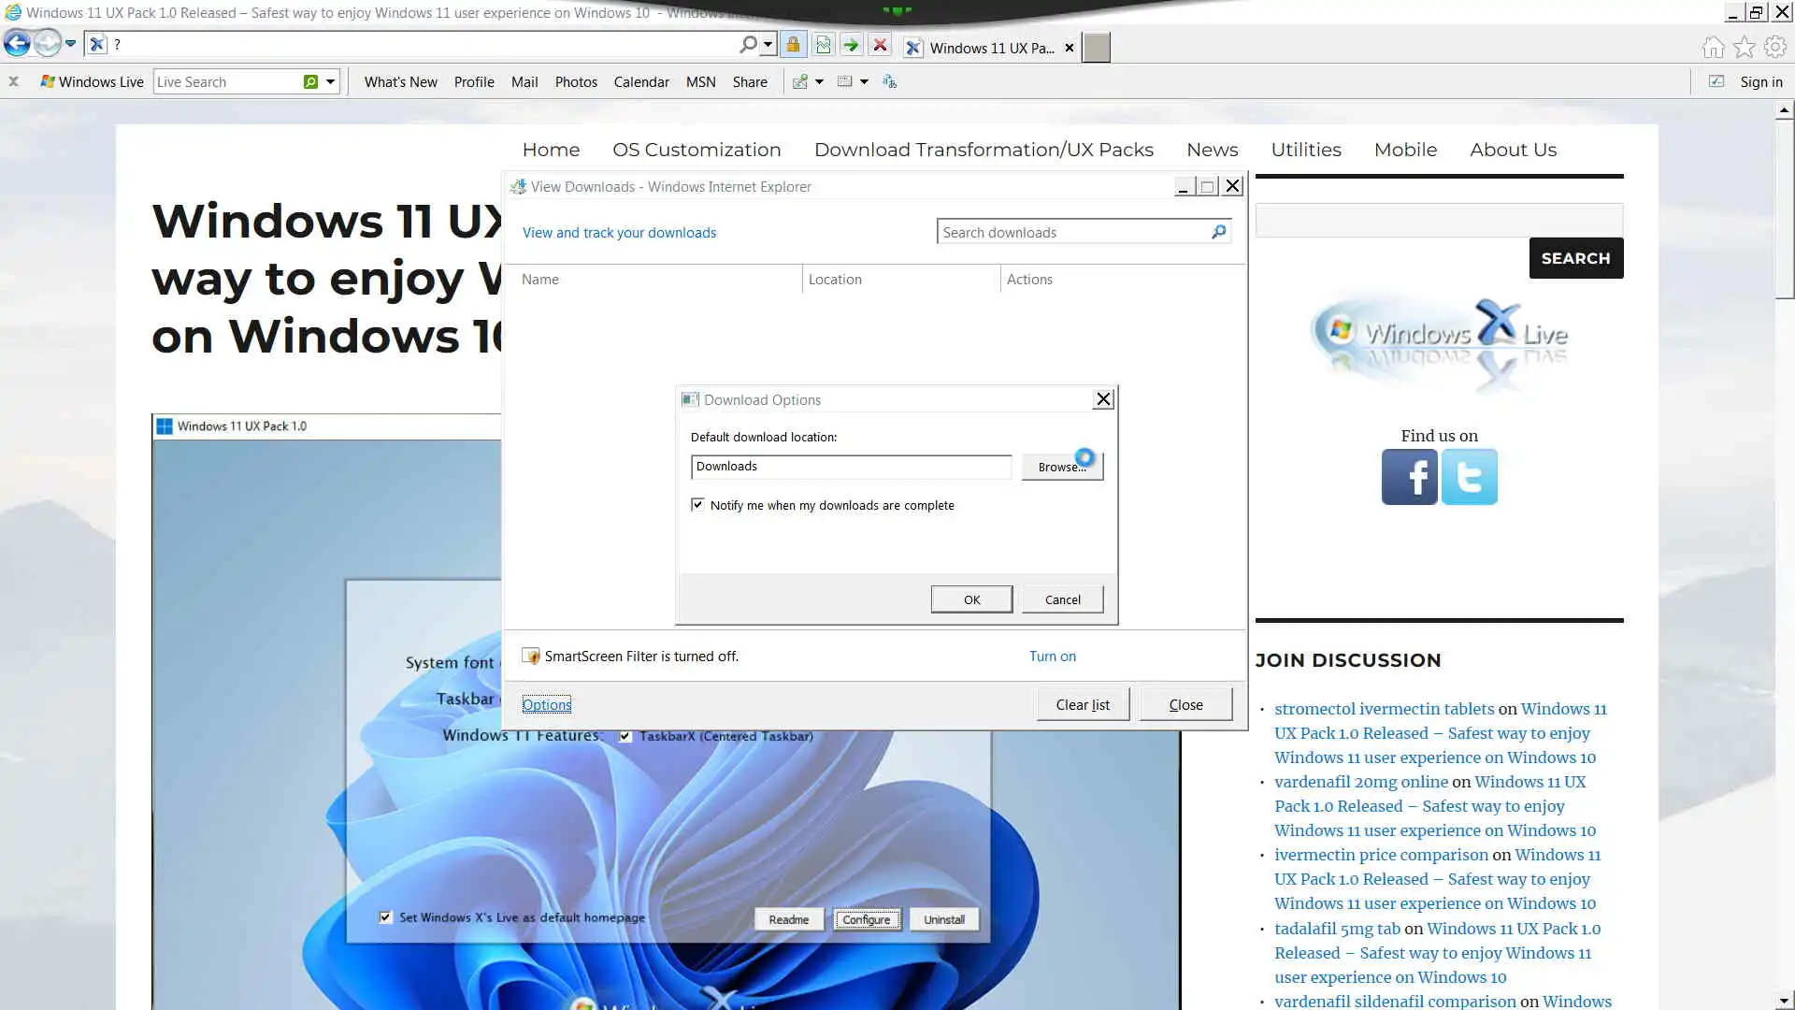Click the security lock icon in address bar
Viewport: 1795px width, 1010px height.
click(x=793, y=45)
